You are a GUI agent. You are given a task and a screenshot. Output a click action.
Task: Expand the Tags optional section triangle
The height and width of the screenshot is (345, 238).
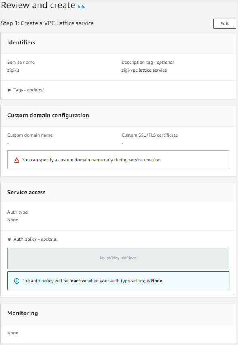(9, 90)
